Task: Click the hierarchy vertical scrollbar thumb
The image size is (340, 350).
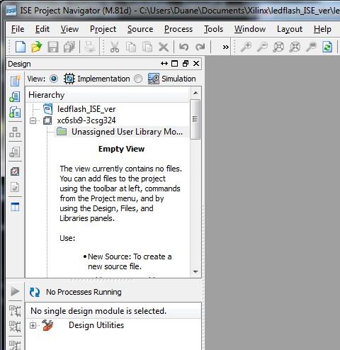Action: pos(195,119)
